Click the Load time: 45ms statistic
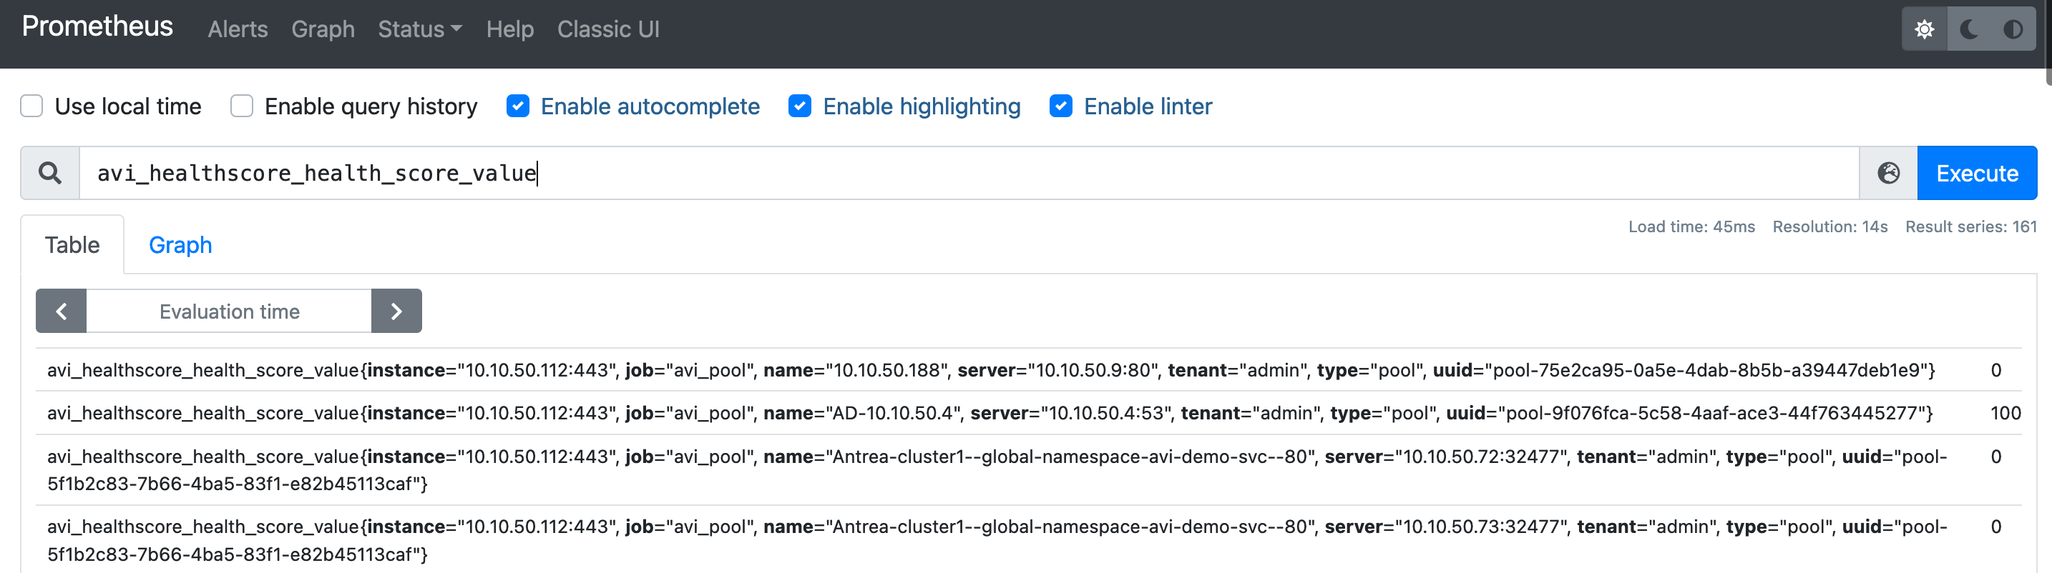2052x573 pixels. tap(1691, 226)
